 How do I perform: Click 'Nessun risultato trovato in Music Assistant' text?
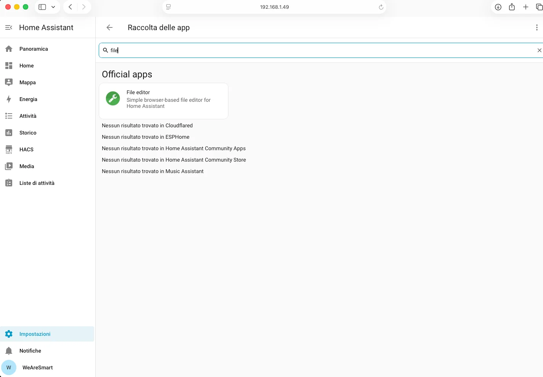[153, 171]
